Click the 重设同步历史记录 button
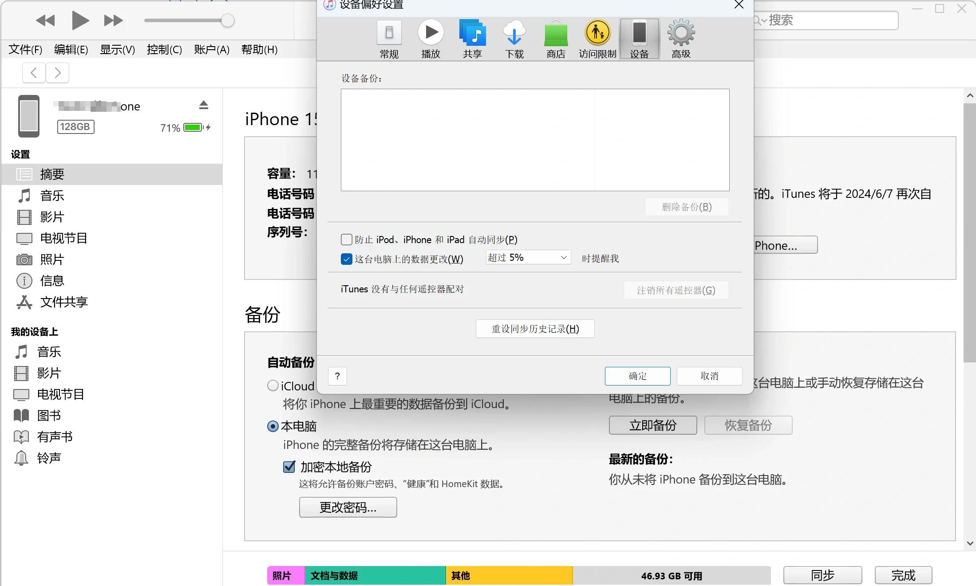Screen dimensions: 976x586 point(535,329)
